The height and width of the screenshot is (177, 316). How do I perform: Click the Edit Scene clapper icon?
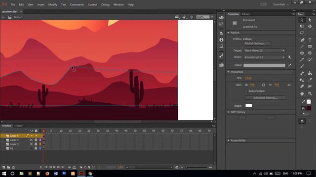pyautogui.click(x=177, y=17)
